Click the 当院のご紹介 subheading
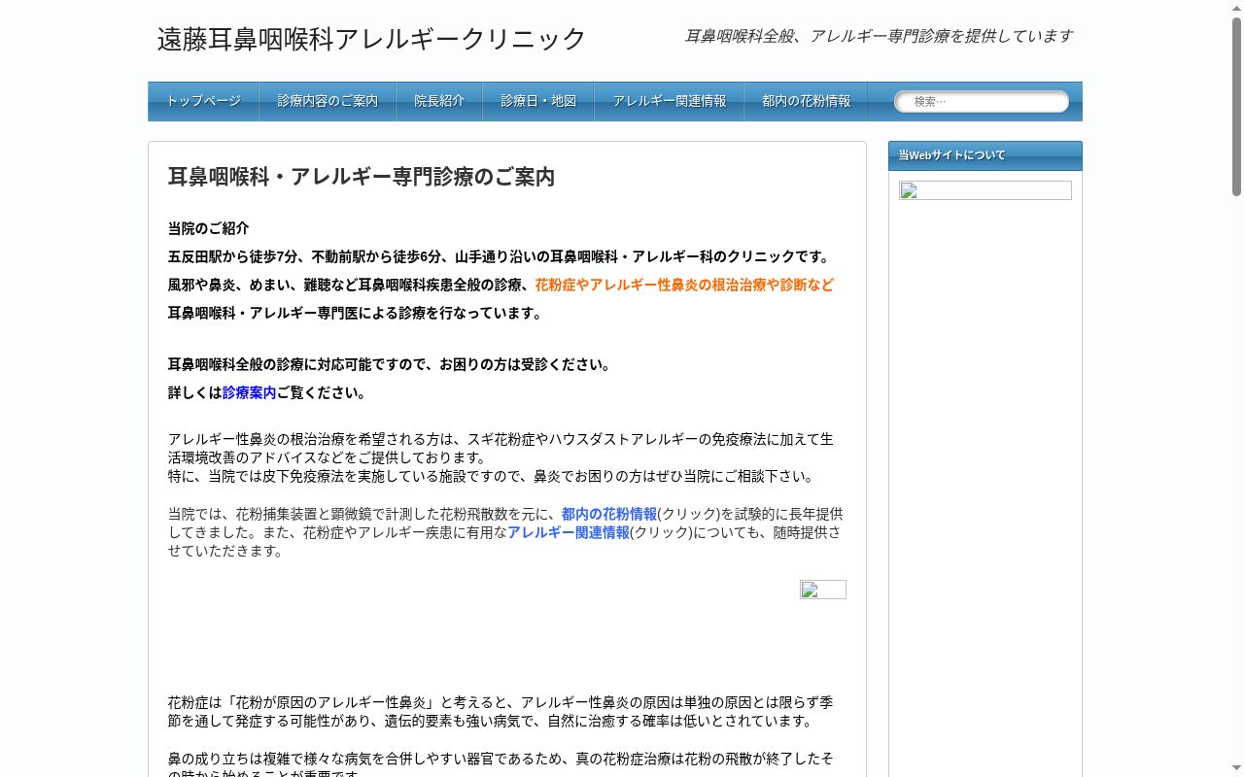Image resolution: width=1244 pixels, height=777 pixels. point(208,228)
